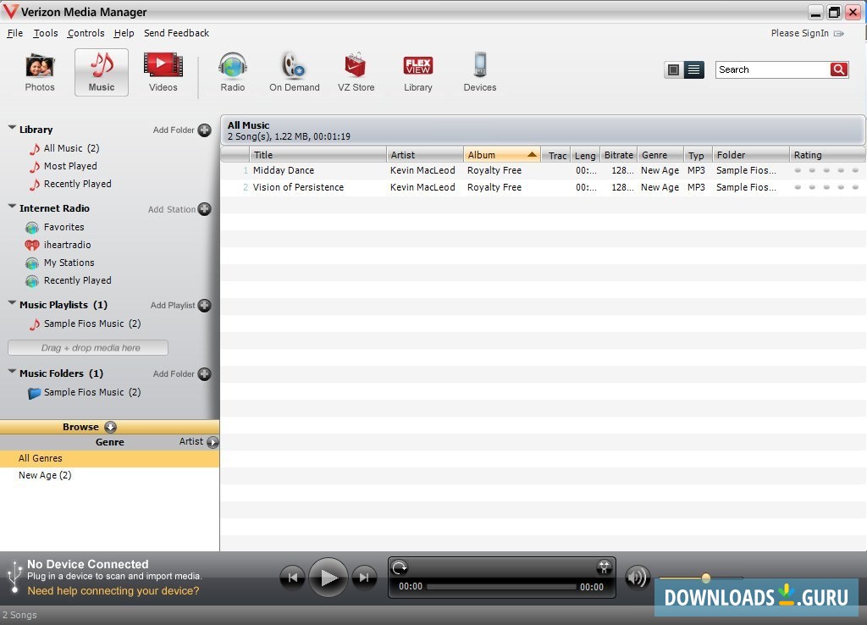Click the Please SignIn arrow icon

(839, 34)
